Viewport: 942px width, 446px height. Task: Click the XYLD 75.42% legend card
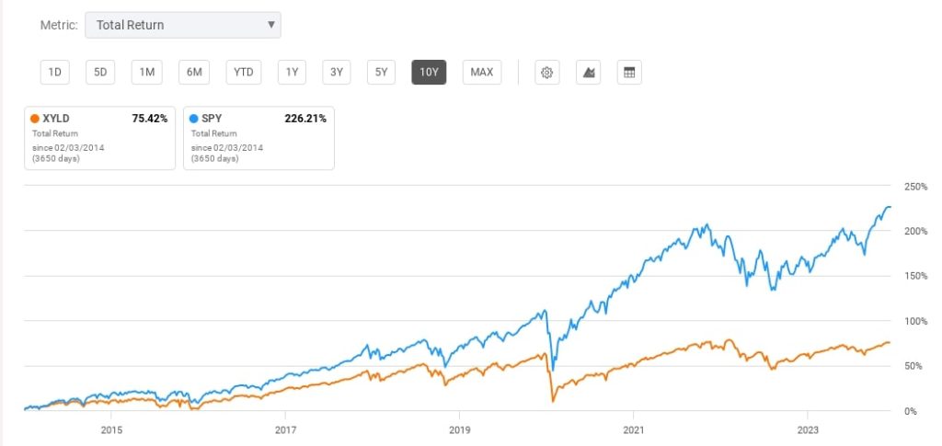[x=99, y=138]
